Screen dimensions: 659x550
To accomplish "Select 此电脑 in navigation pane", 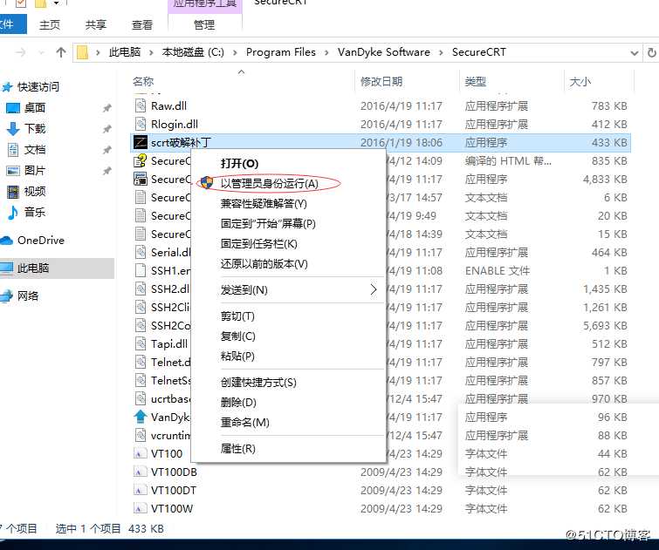I will click(33, 268).
